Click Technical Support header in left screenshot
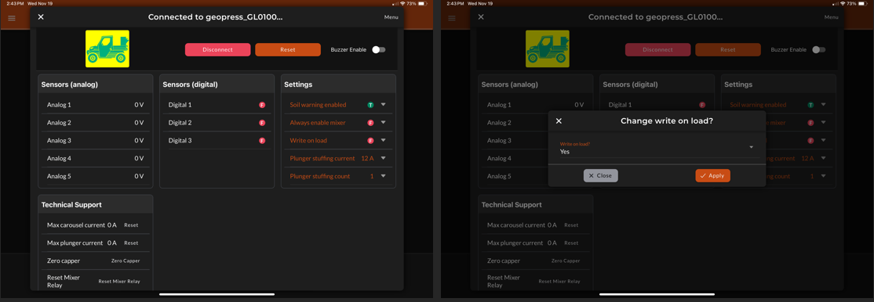The image size is (874, 302). [x=71, y=205]
